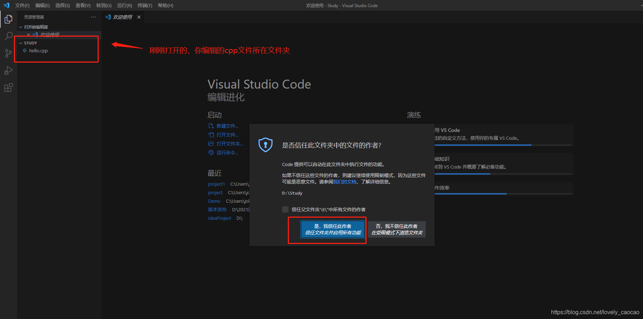The width and height of the screenshot is (643, 319).
Task: Check 信任父文件夹 "d:\" 中所有文件的作者 checkbox
Action: point(285,209)
